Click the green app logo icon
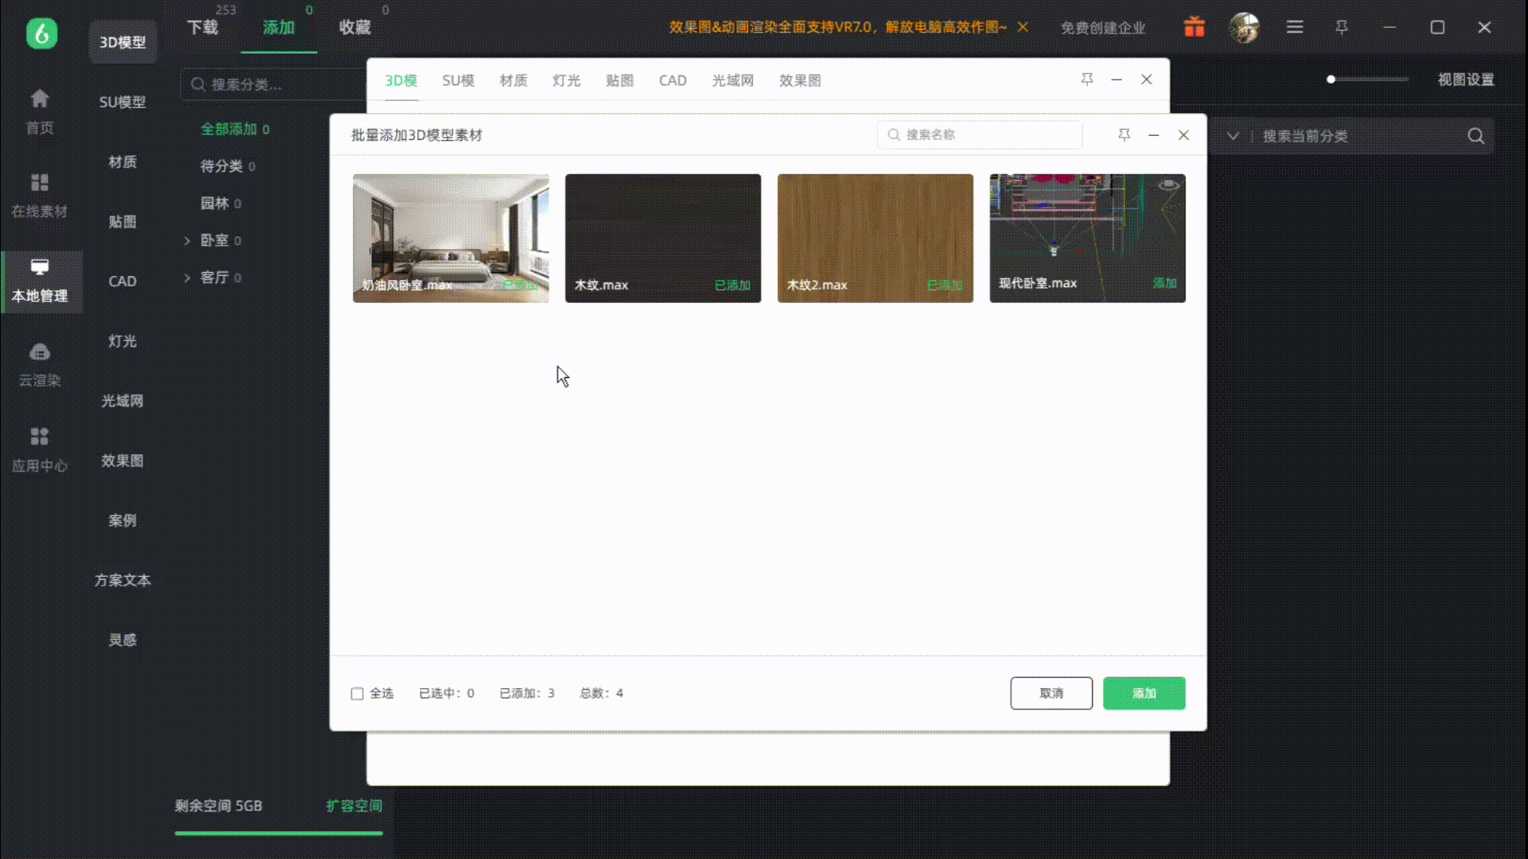Image resolution: width=1528 pixels, height=859 pixels. click(41, 33)
